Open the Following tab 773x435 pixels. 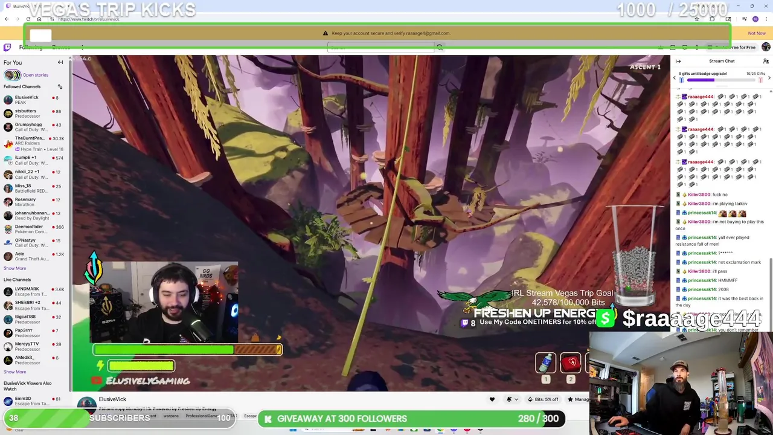[x=30, y=47]
